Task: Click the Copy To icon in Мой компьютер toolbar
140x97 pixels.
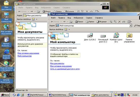Action: [115, 22]
